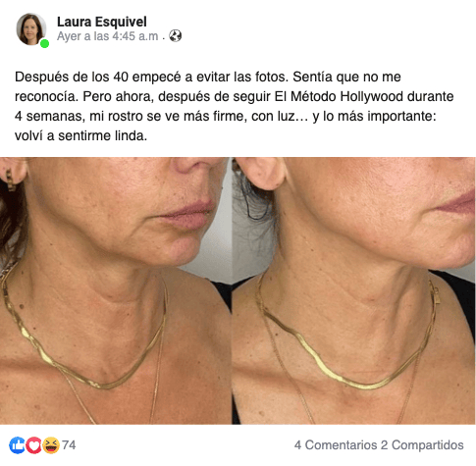Click the lips in the left photo
Screen dimensions: 476x466
186,215
